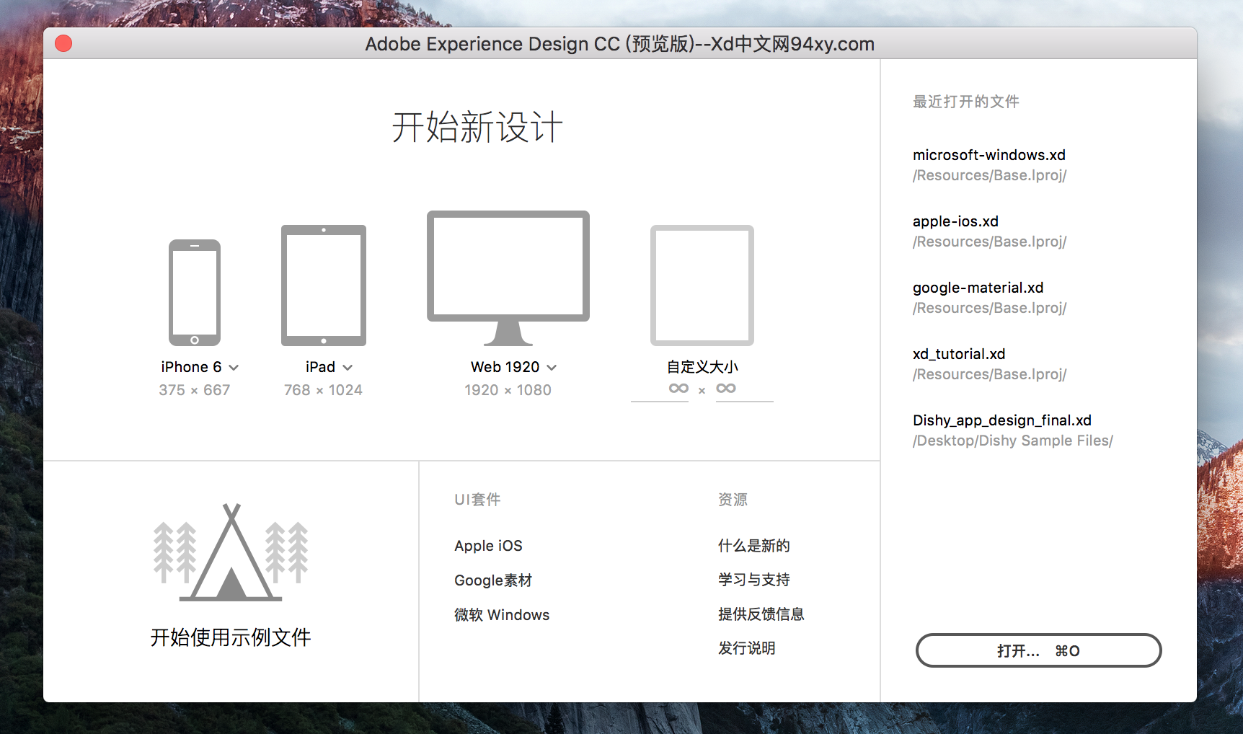
Task: Click 提供反馈信息 under 资源
Action: 761,614
